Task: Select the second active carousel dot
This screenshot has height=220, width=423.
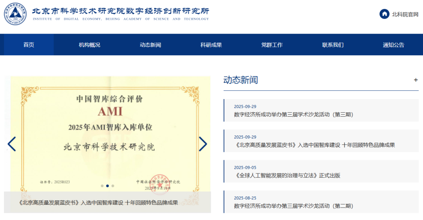Action: [107, 186]
